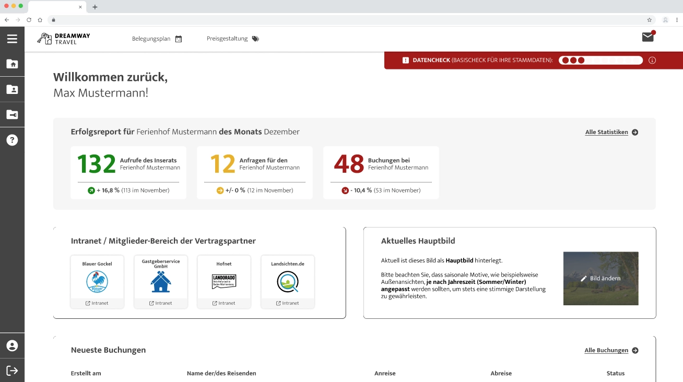Open the help question mark icon
The width and height of the screenshot is (683, 382).
coord(12,140)
